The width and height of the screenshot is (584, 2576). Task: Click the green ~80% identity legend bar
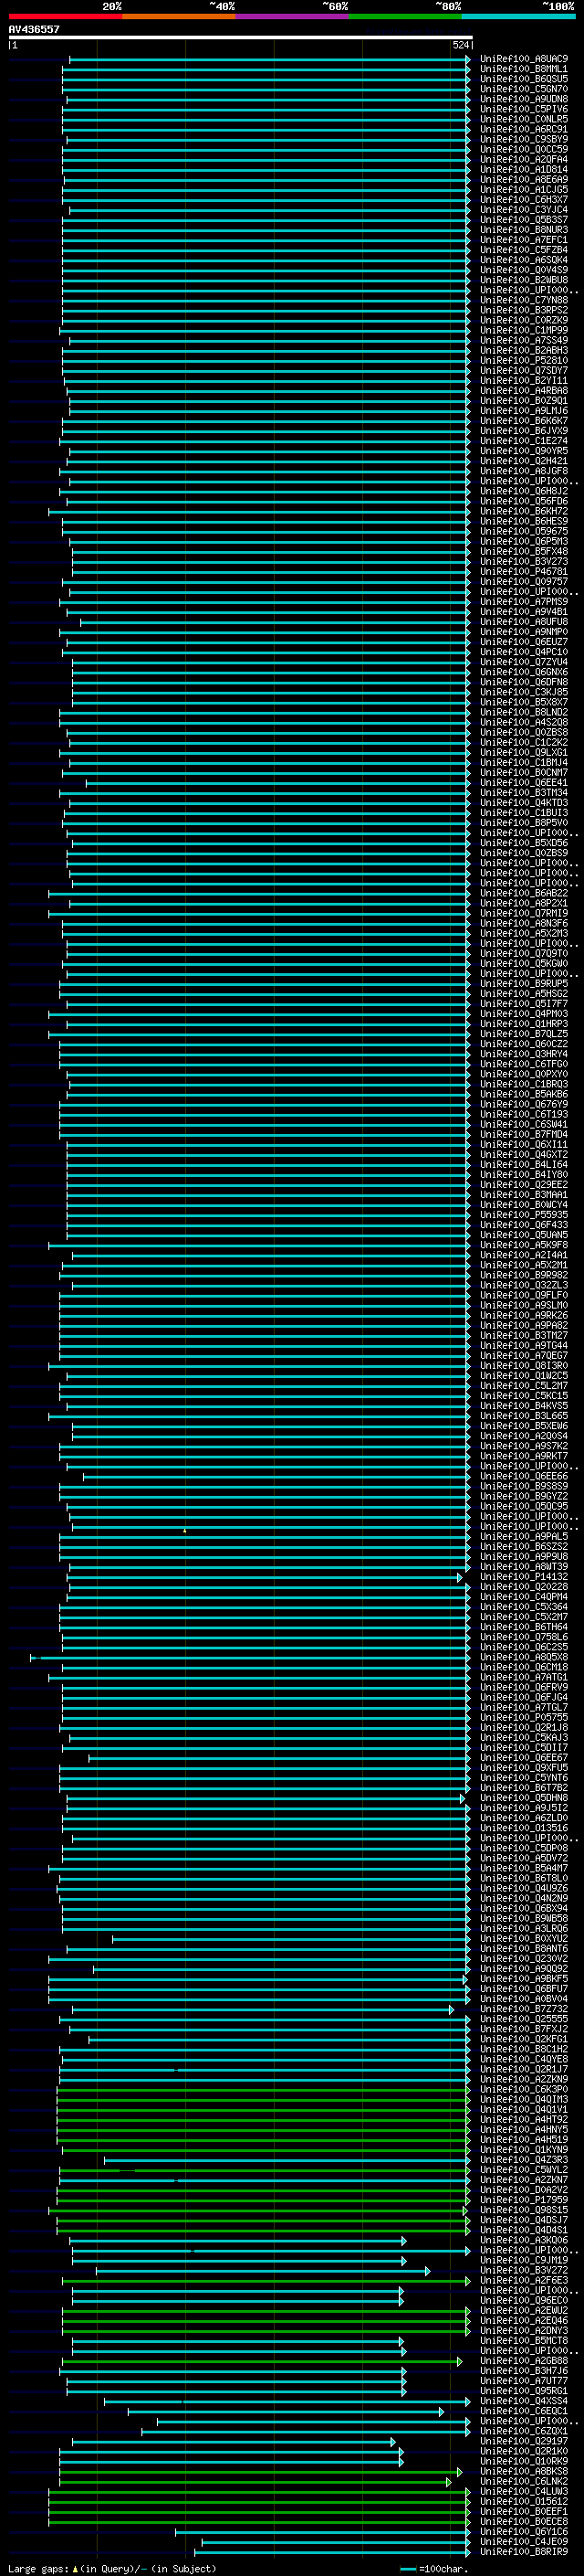405,16
